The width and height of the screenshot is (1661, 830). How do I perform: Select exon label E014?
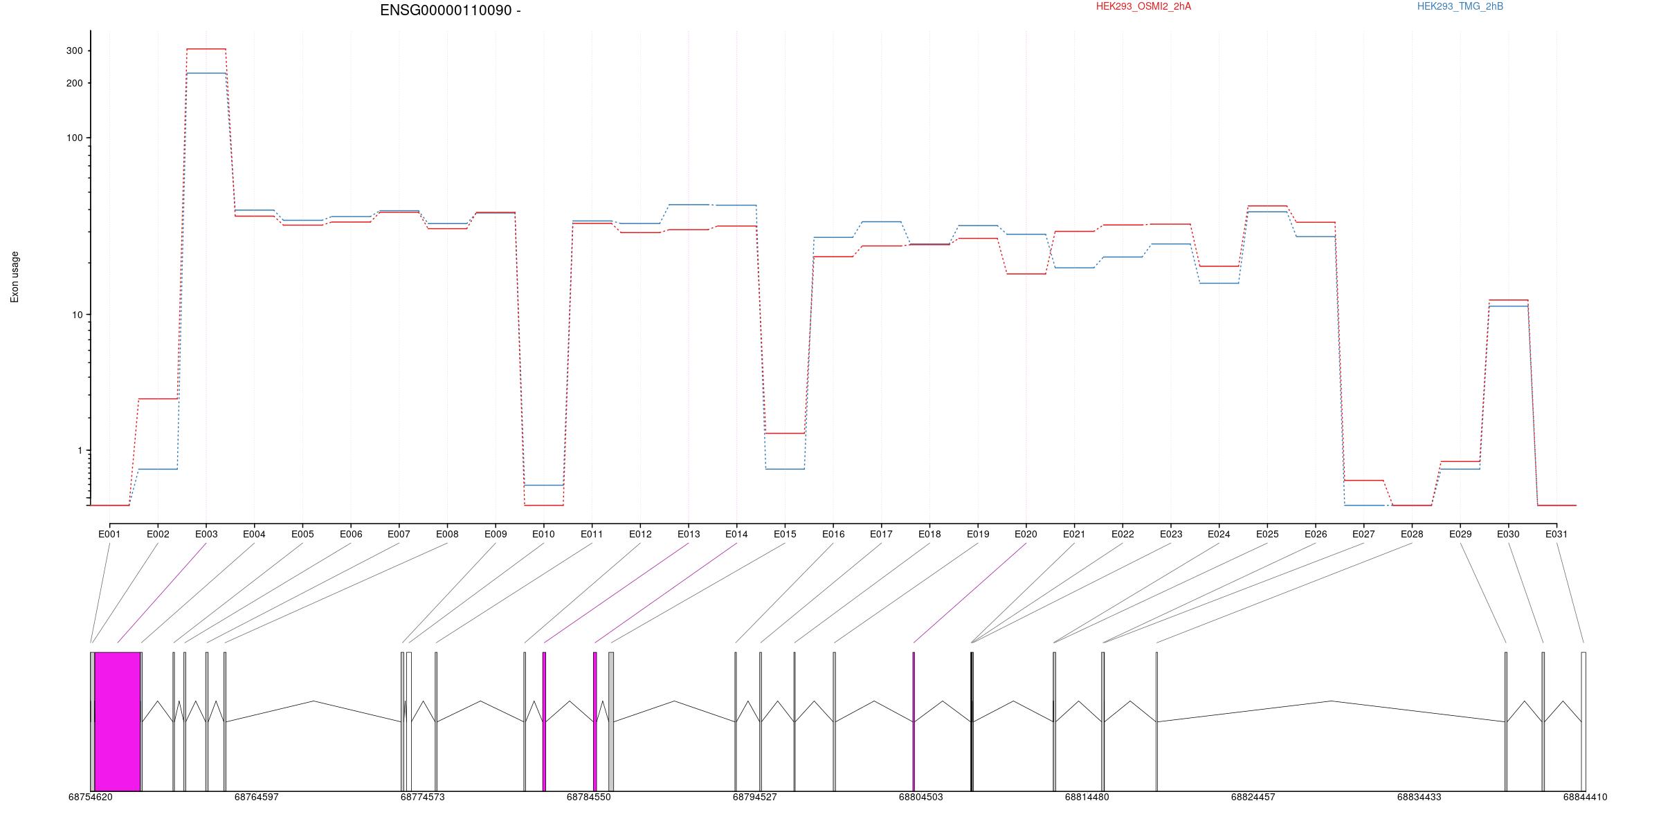pyautogui.click(x=736, y=534)
